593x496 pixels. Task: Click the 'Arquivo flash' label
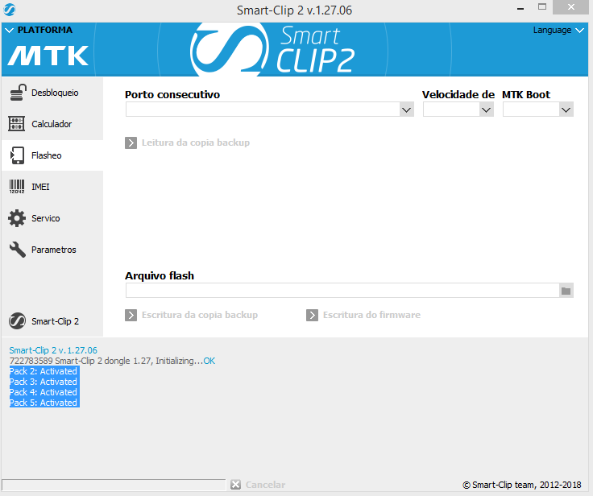(x=160, y=275)
